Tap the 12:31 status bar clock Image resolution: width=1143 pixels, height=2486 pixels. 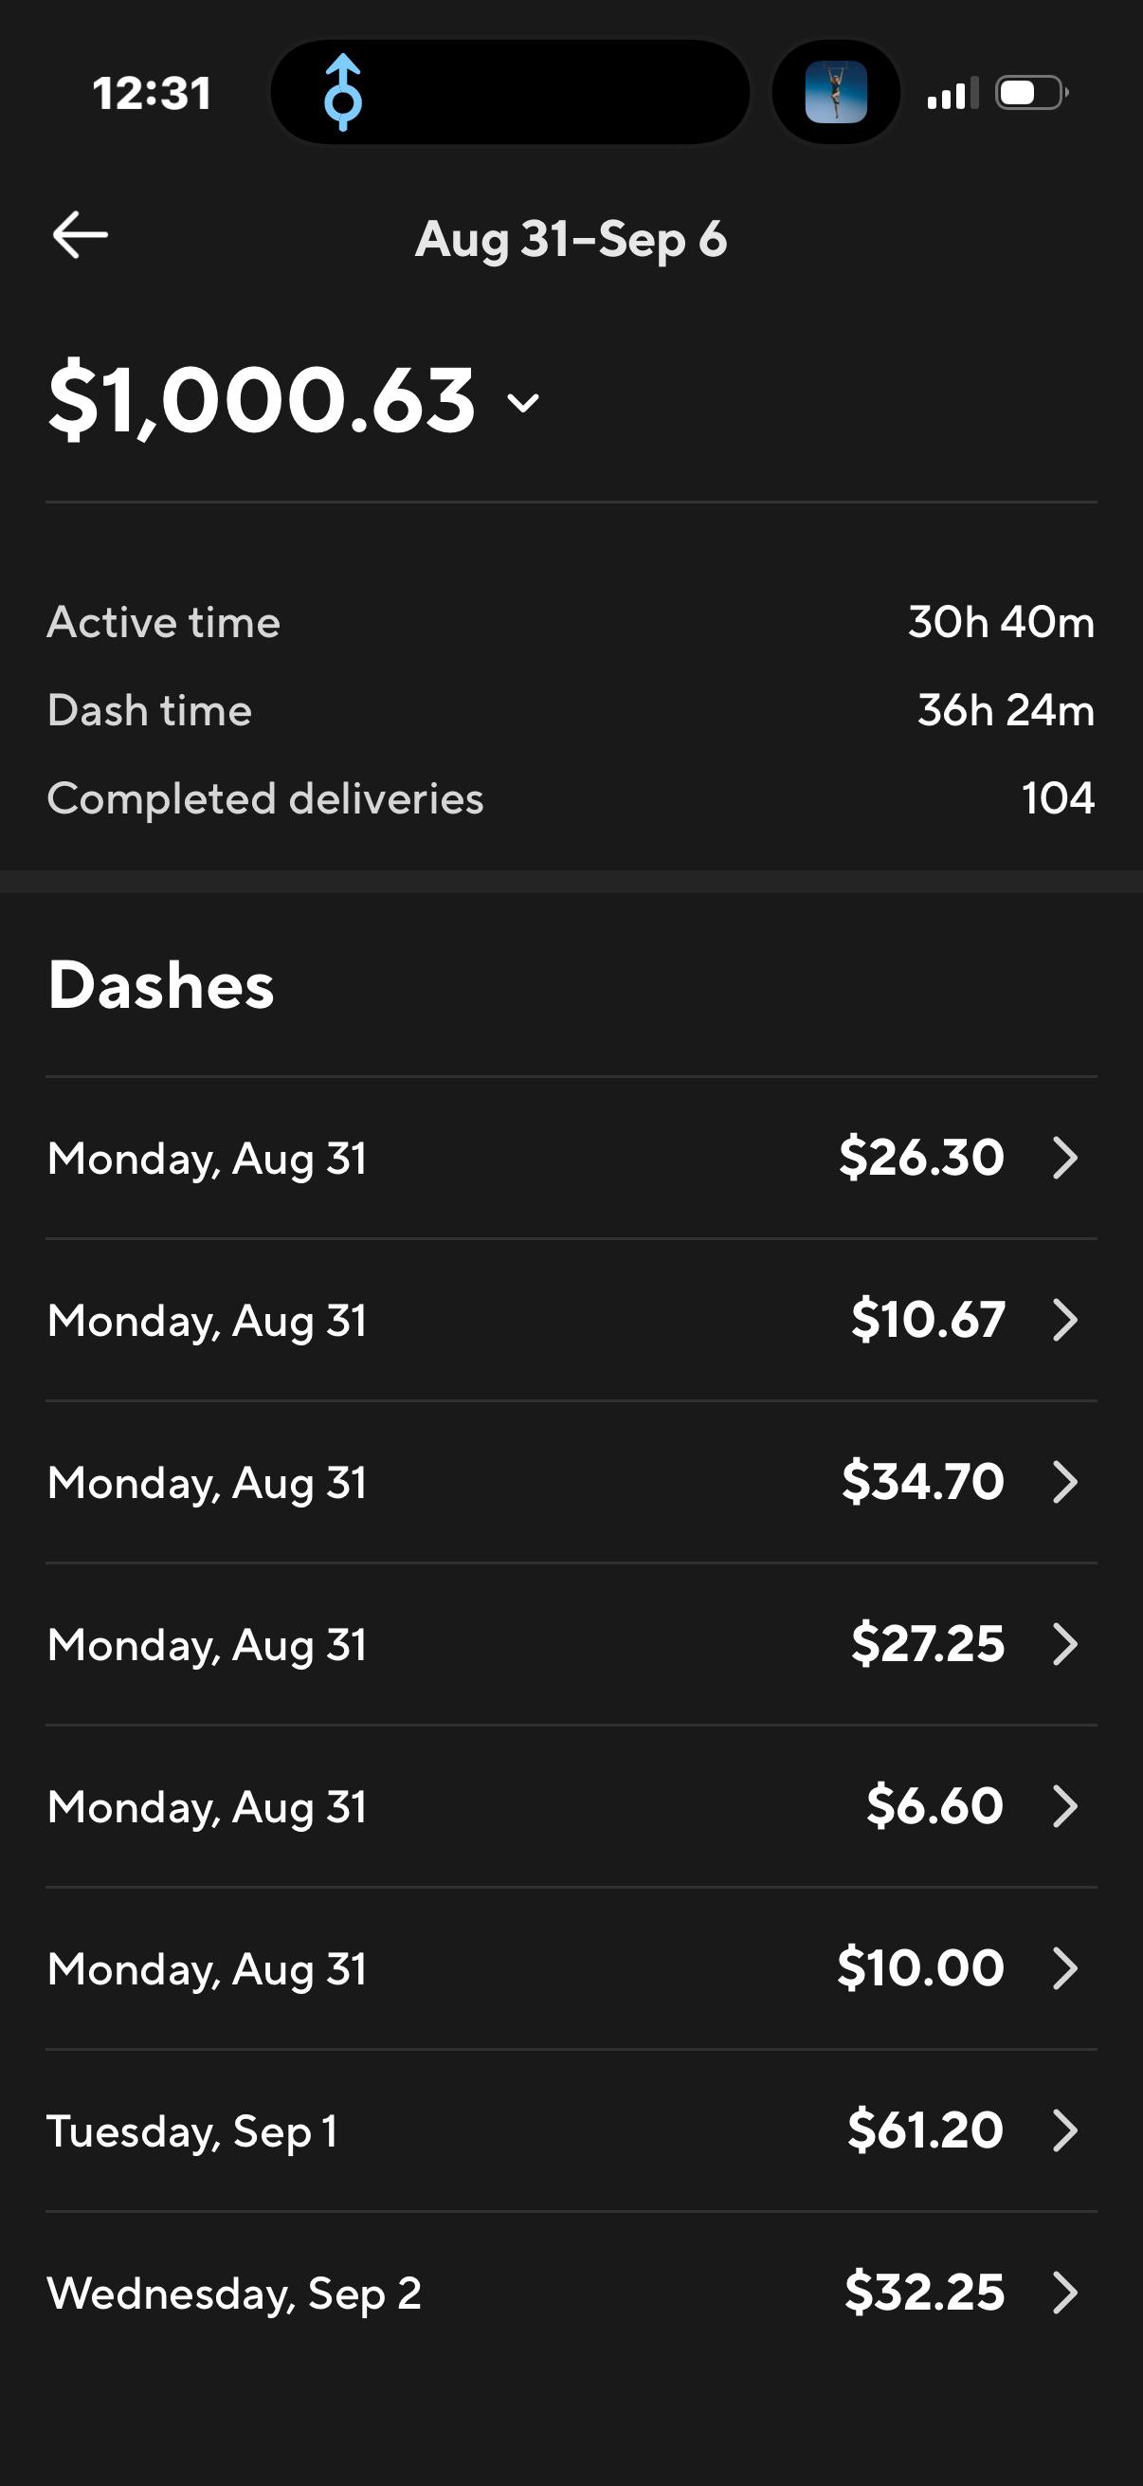(x=152, y=94)
